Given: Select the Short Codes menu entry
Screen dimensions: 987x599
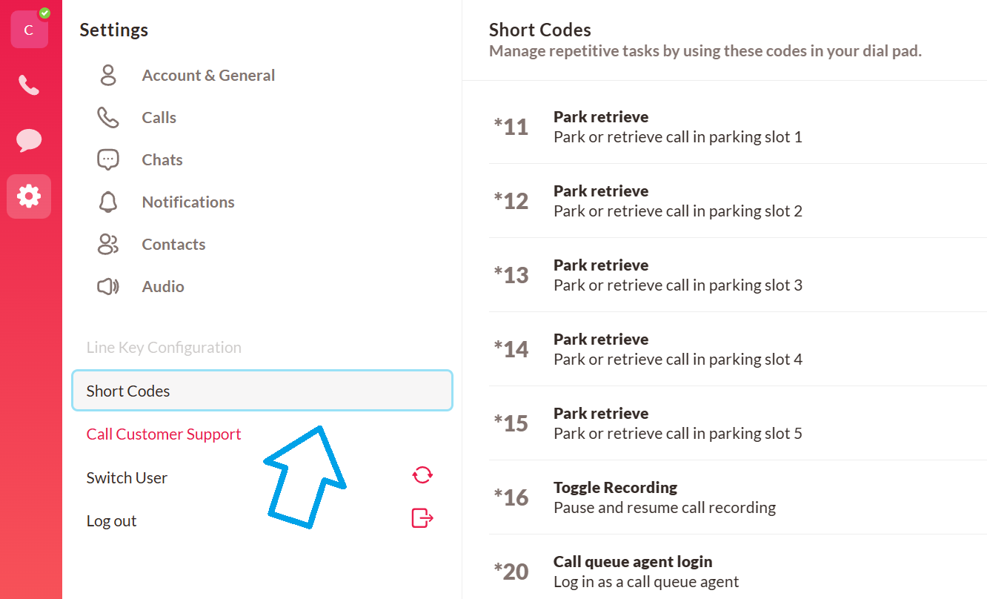Looking at the screenshot, I should click(262, 391).
